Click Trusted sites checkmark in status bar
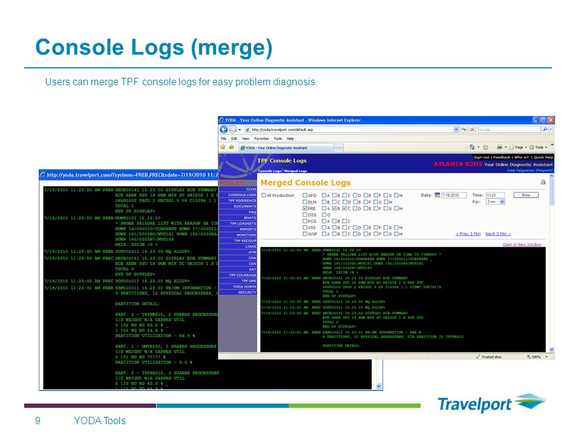Viewport: 581px width, 435px height. click(x=478, y=356)
